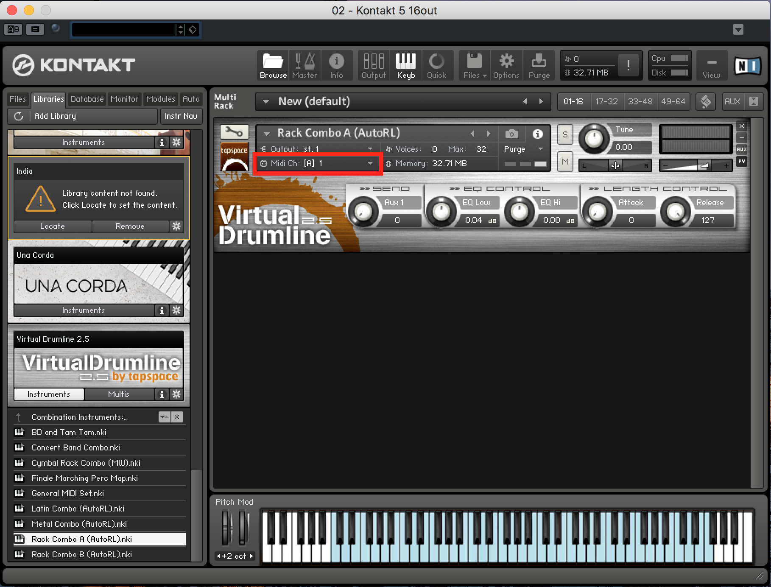771x587 pixels.
Task: Toggle the Keyb on-screen keyboard
Action: pos(406,65)
